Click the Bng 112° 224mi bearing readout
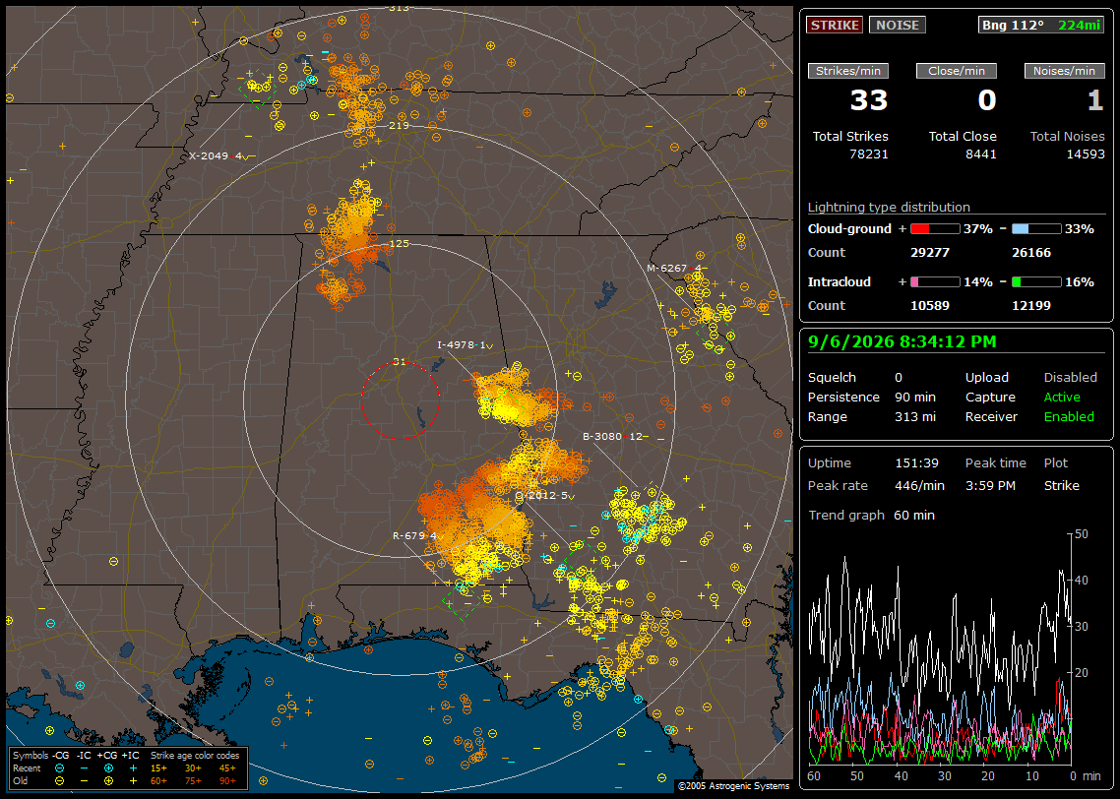The height and width of the screenshot is (799, 1120). pos(1041,25)
